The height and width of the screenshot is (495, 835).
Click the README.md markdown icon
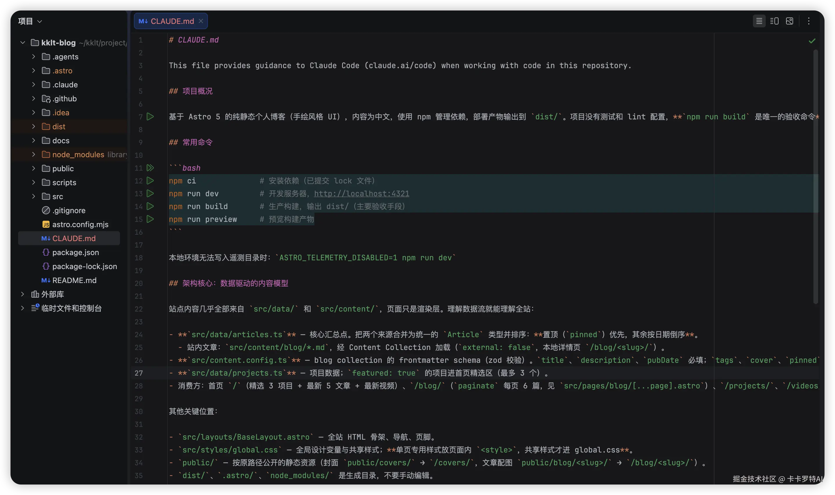pyautogui.click(x=46, y=280)
